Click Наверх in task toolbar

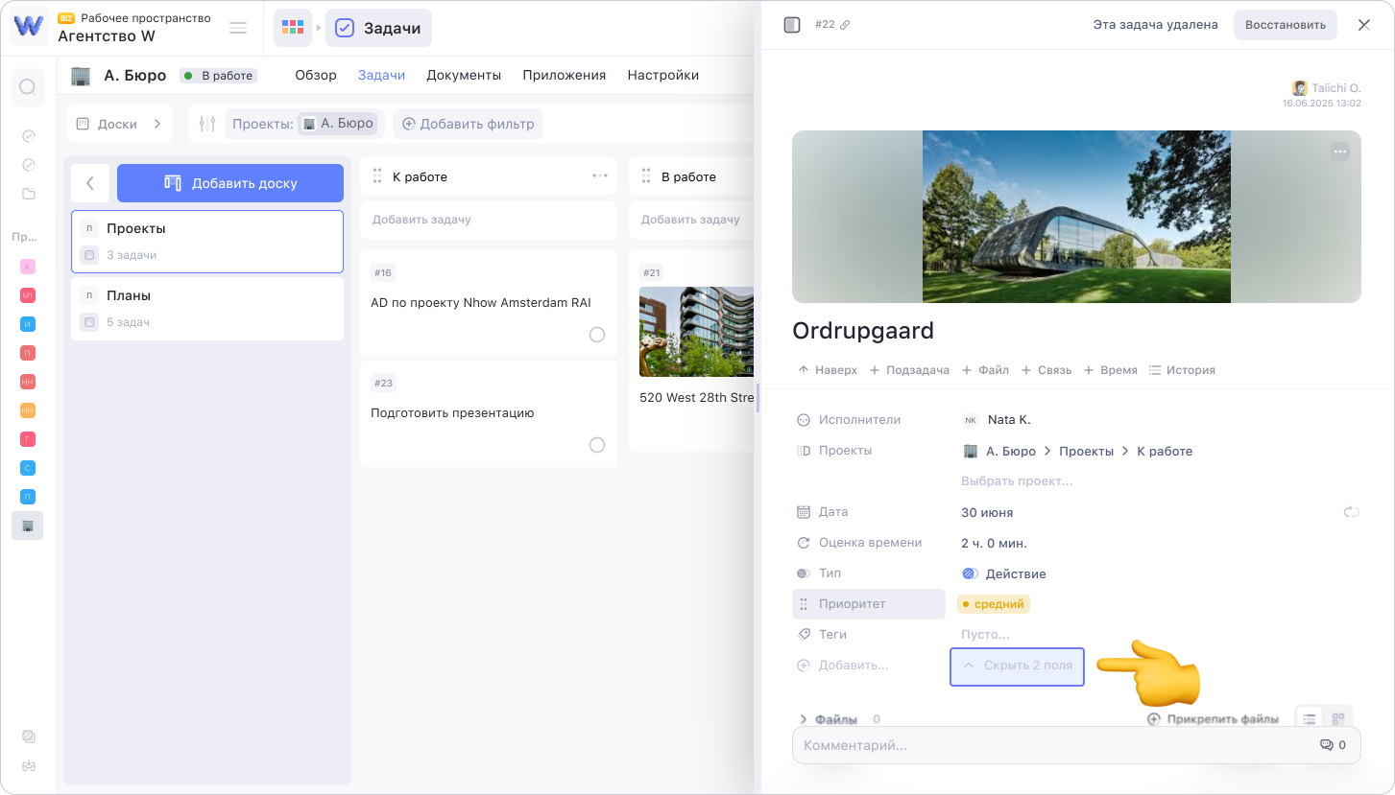[827, 370]
